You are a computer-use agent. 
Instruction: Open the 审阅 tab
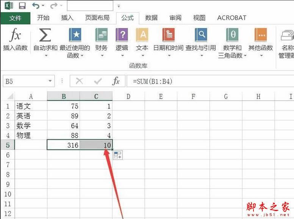[175, 18]
